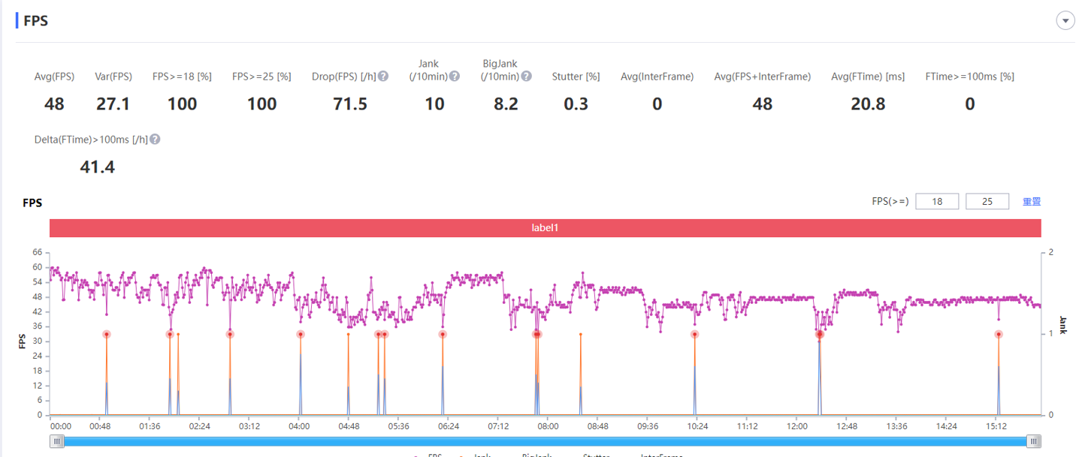Select the FPS threshold field showing 25
The image size is (1082, 457).
point(987,201)
